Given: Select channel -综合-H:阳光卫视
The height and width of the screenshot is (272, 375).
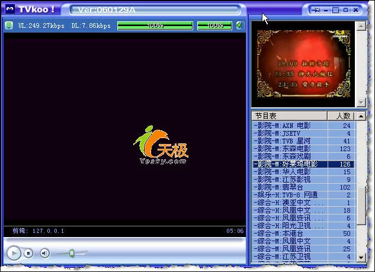Looking at the screenshot, I should (303, 226).
